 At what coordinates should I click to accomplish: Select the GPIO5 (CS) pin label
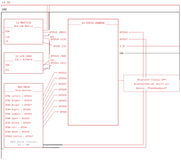pos(60,46)
